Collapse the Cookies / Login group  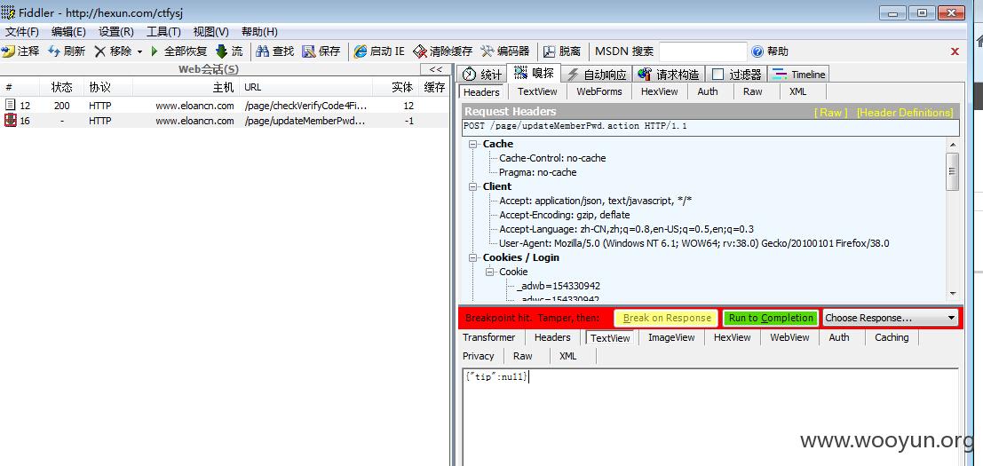(x=473, y=257)
